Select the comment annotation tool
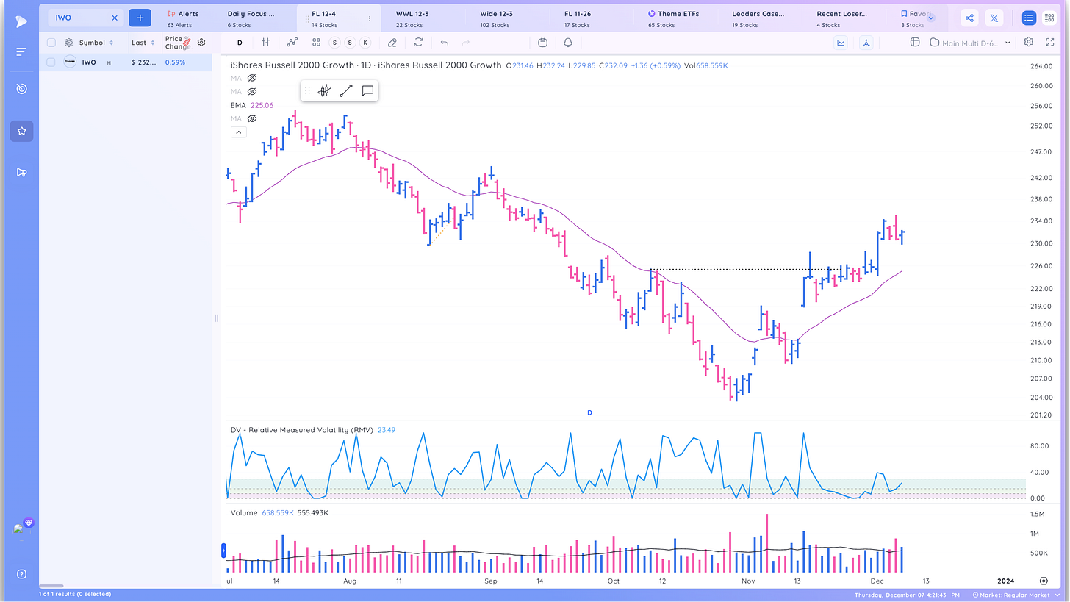Image resolution: width=1070 pixels, height=602 pixels. pos(368,91)
